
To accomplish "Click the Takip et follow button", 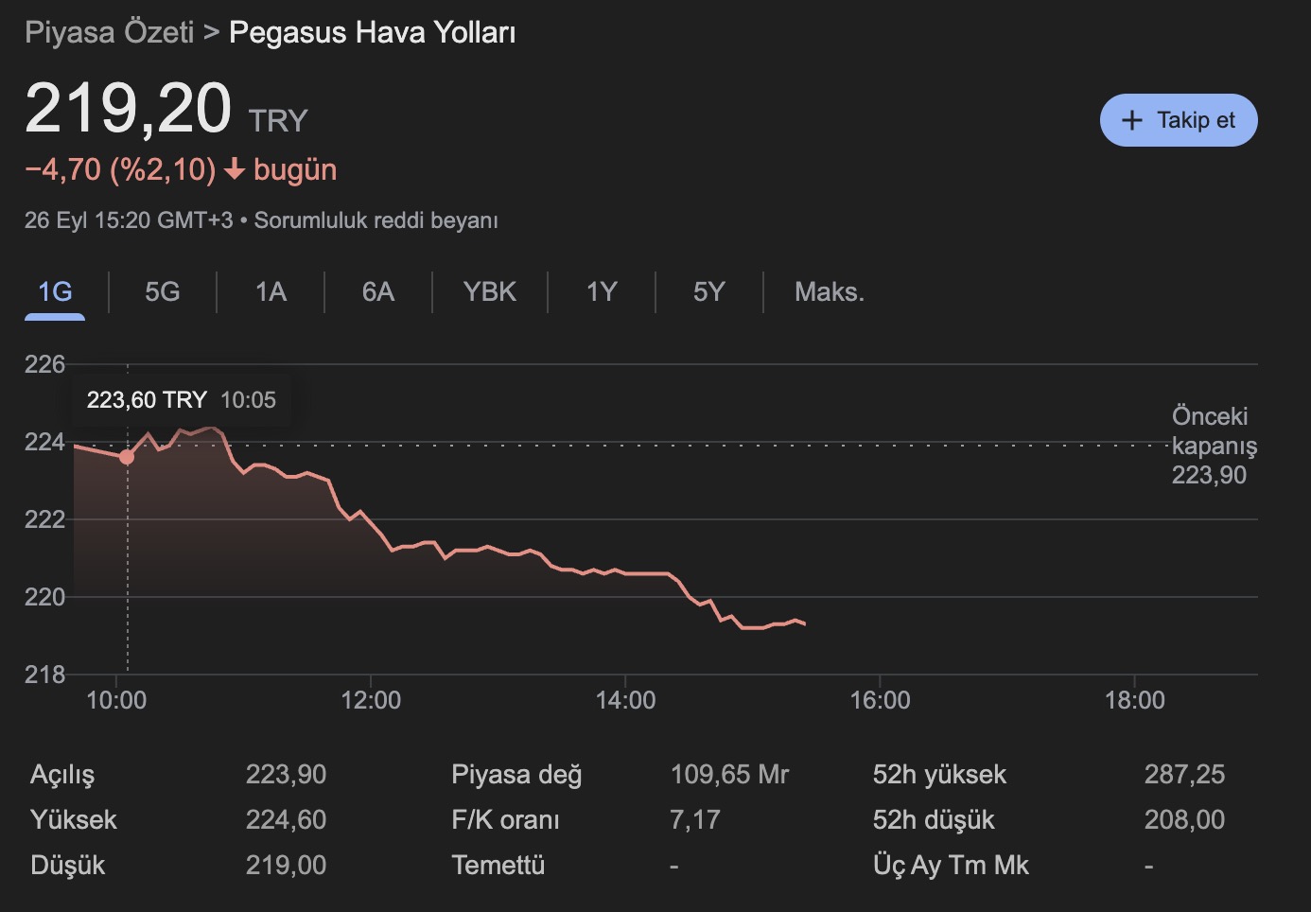I will (1178, 120).
